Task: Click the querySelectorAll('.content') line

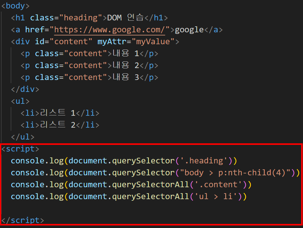Action: point(131,184)
